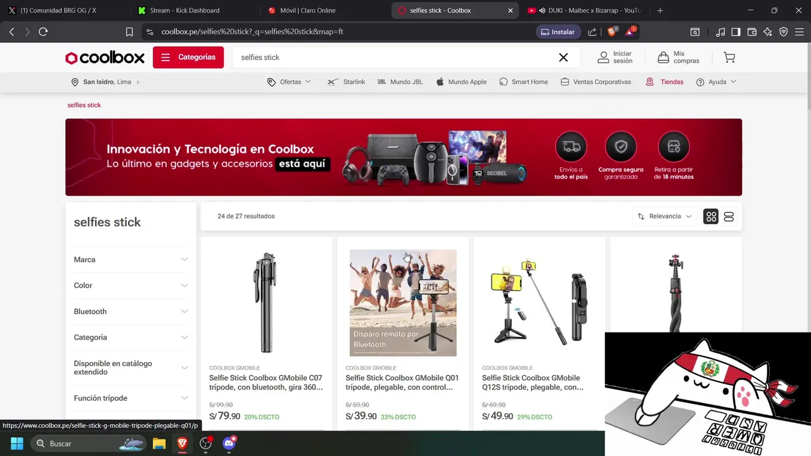This screenshot has width=811, height=456.
Task: Open Mis compras bag icon
Action: (x=663, y=58)
